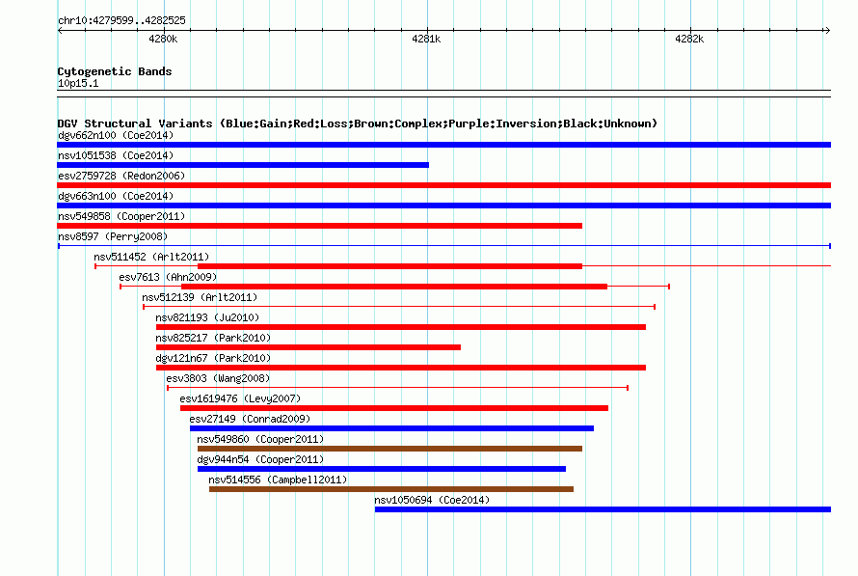
Task: Open nsv8597 (Perry2008) label
Action: pos(113,236)
